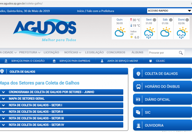Open the Prefeitura menu
The width and height of the screenshot is (192, 132).
point(29,52)
